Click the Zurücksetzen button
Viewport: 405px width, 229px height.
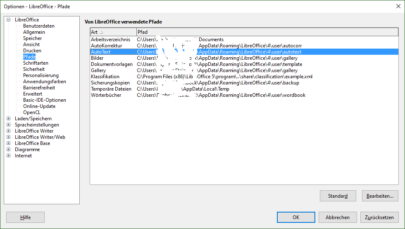[379, 217]
